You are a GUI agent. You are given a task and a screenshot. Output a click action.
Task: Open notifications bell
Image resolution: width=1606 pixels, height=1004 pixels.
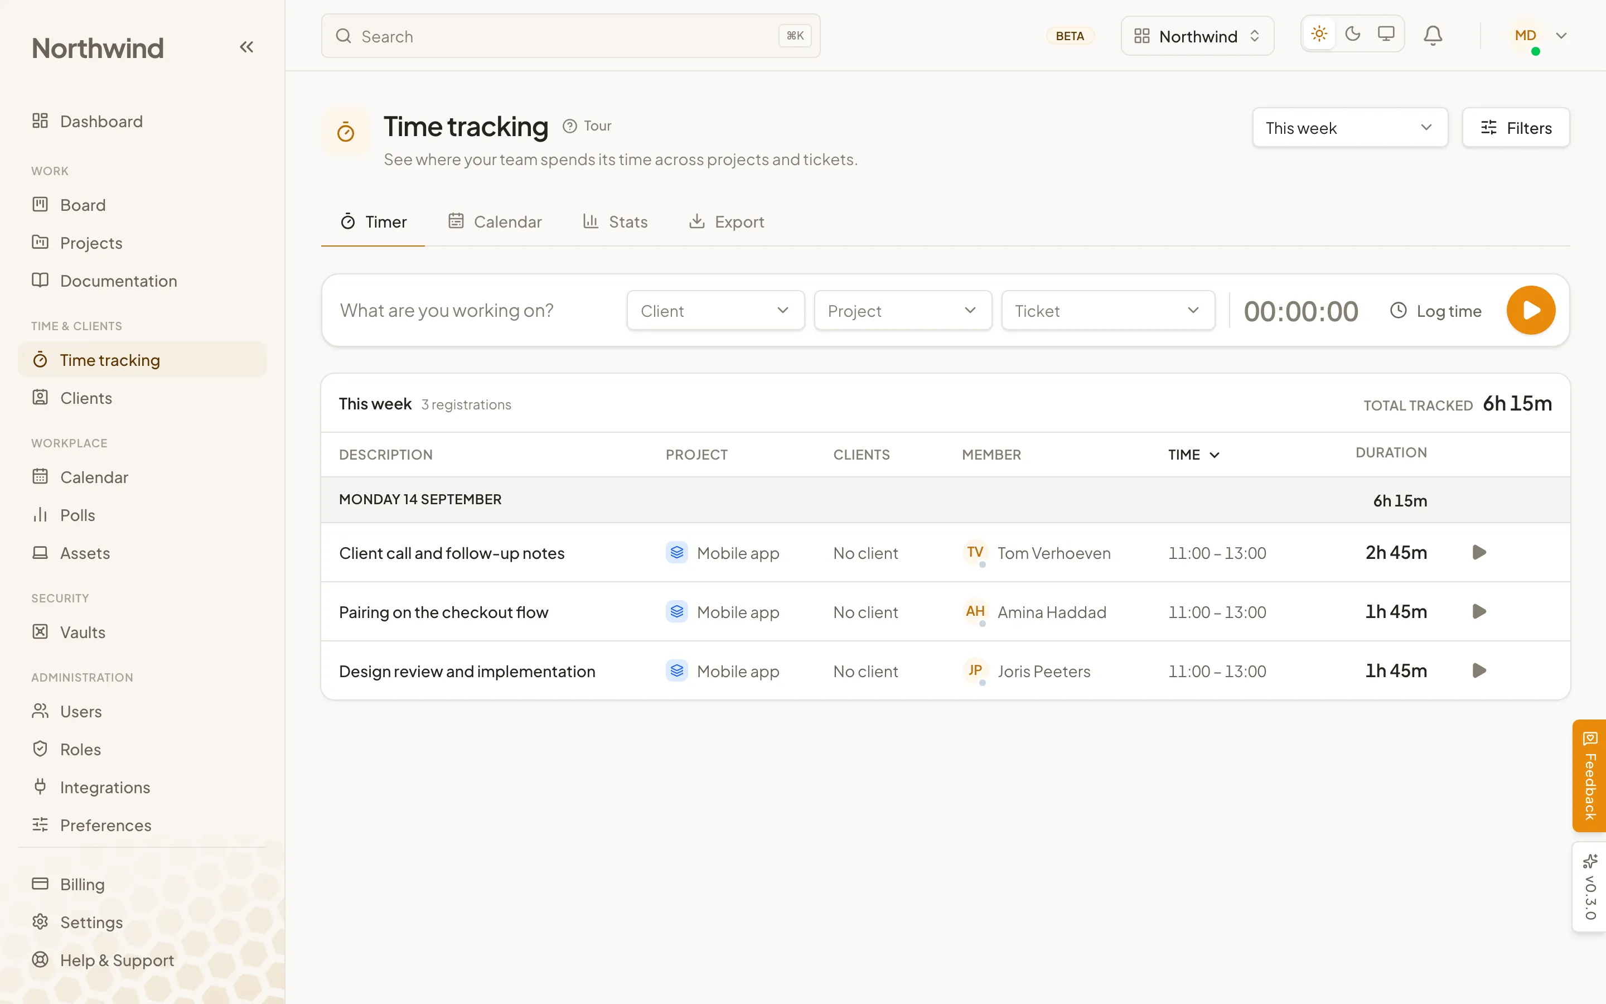coord(1433,36)
